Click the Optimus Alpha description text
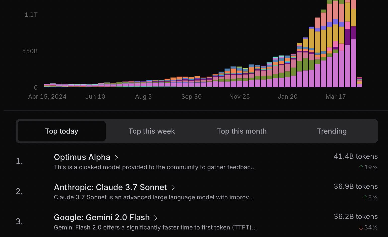The height and width of the screenshot is (237, 388). pyautogui.click(x=155, y=167)
